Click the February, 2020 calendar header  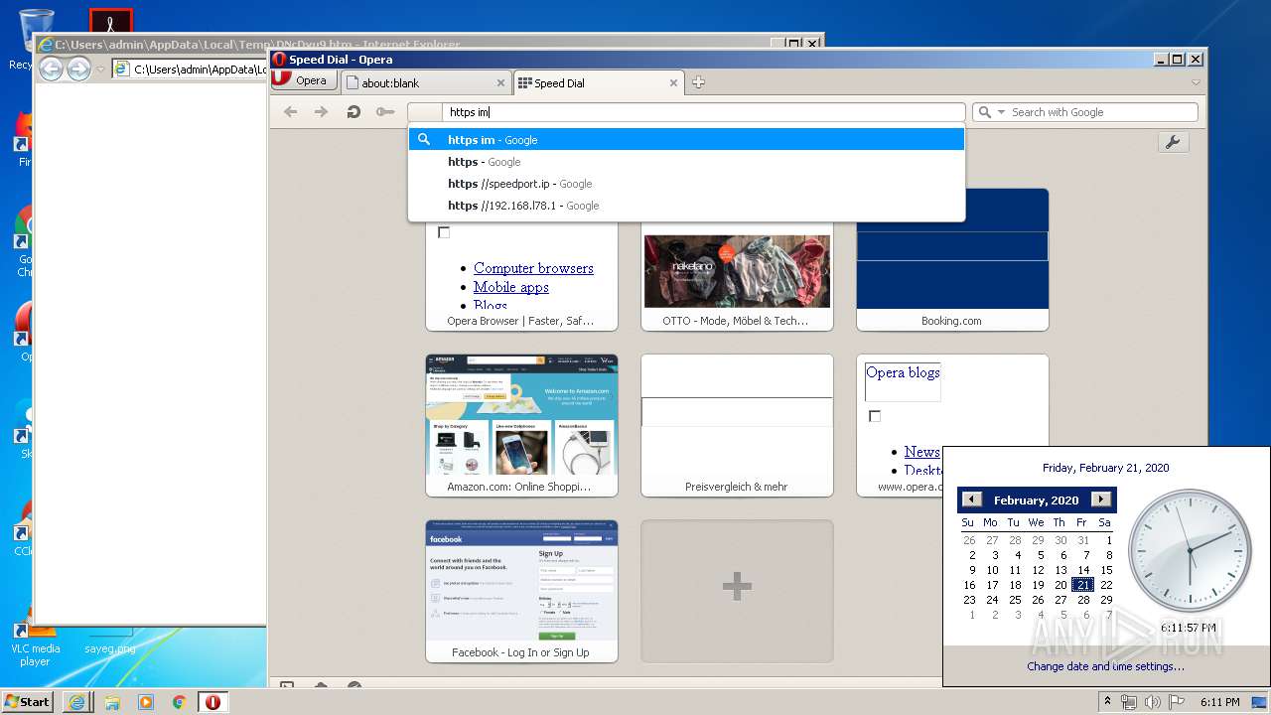pyautogui.click(x=1036, y=500)
